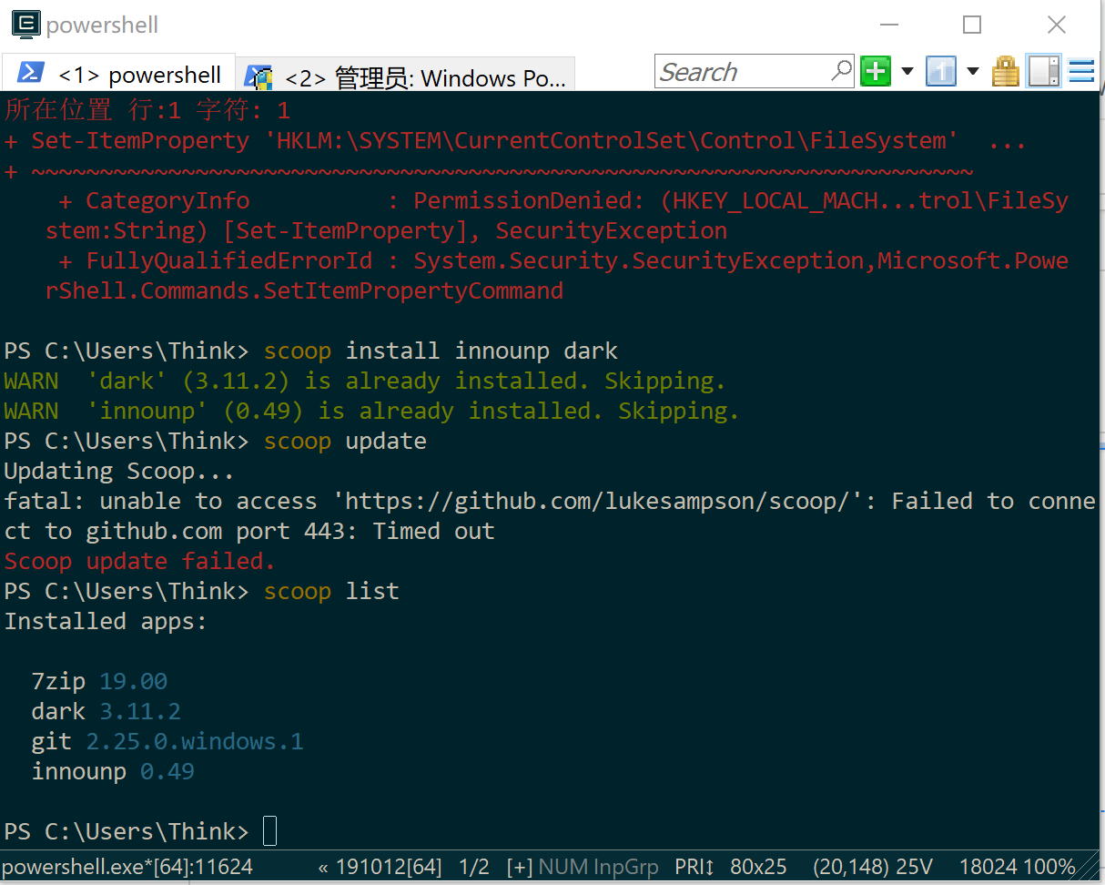Toggle the NUM indicator in the status bar
Image resolution: width=1105 pixels, height=885 pixels.
pyautogui.click(x=562, y=867)
